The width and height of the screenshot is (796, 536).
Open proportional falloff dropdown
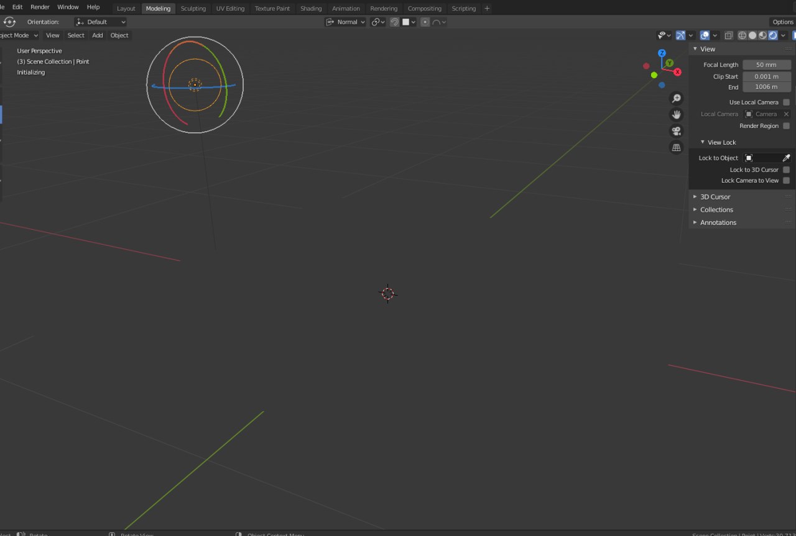tap(439, 22)
